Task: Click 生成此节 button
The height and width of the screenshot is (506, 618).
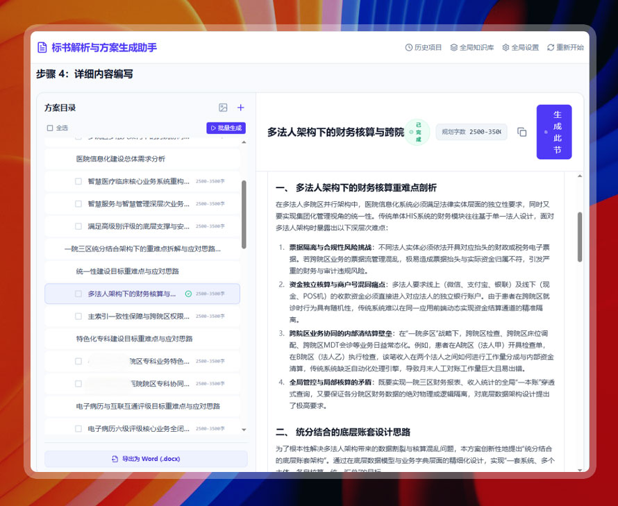Action: [554, 132]
